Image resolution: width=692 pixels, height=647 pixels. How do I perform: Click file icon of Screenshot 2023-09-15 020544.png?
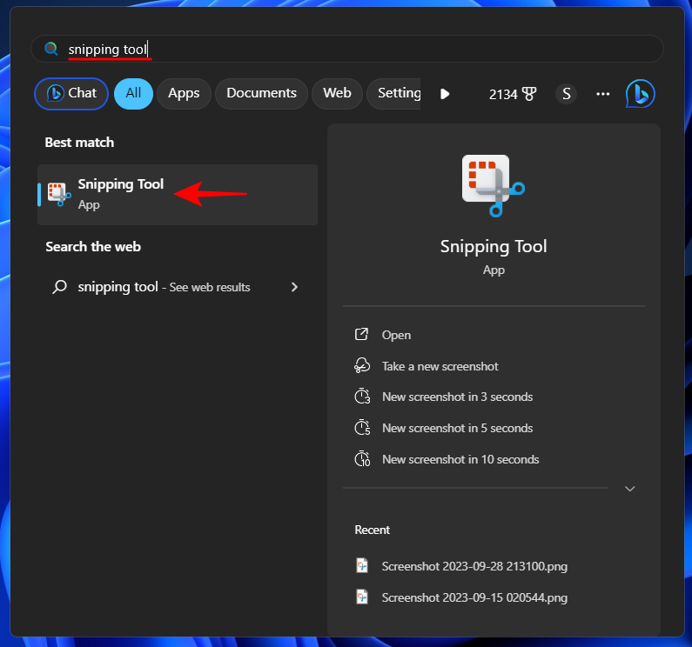coord(362,597)
